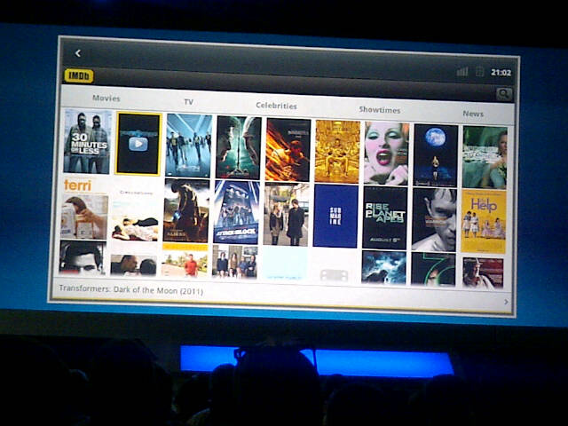The image size is (568, 426).
Task: Select the Attack the Block poster
Action: 236,211
